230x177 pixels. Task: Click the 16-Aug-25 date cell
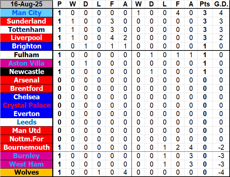(27, 4)
